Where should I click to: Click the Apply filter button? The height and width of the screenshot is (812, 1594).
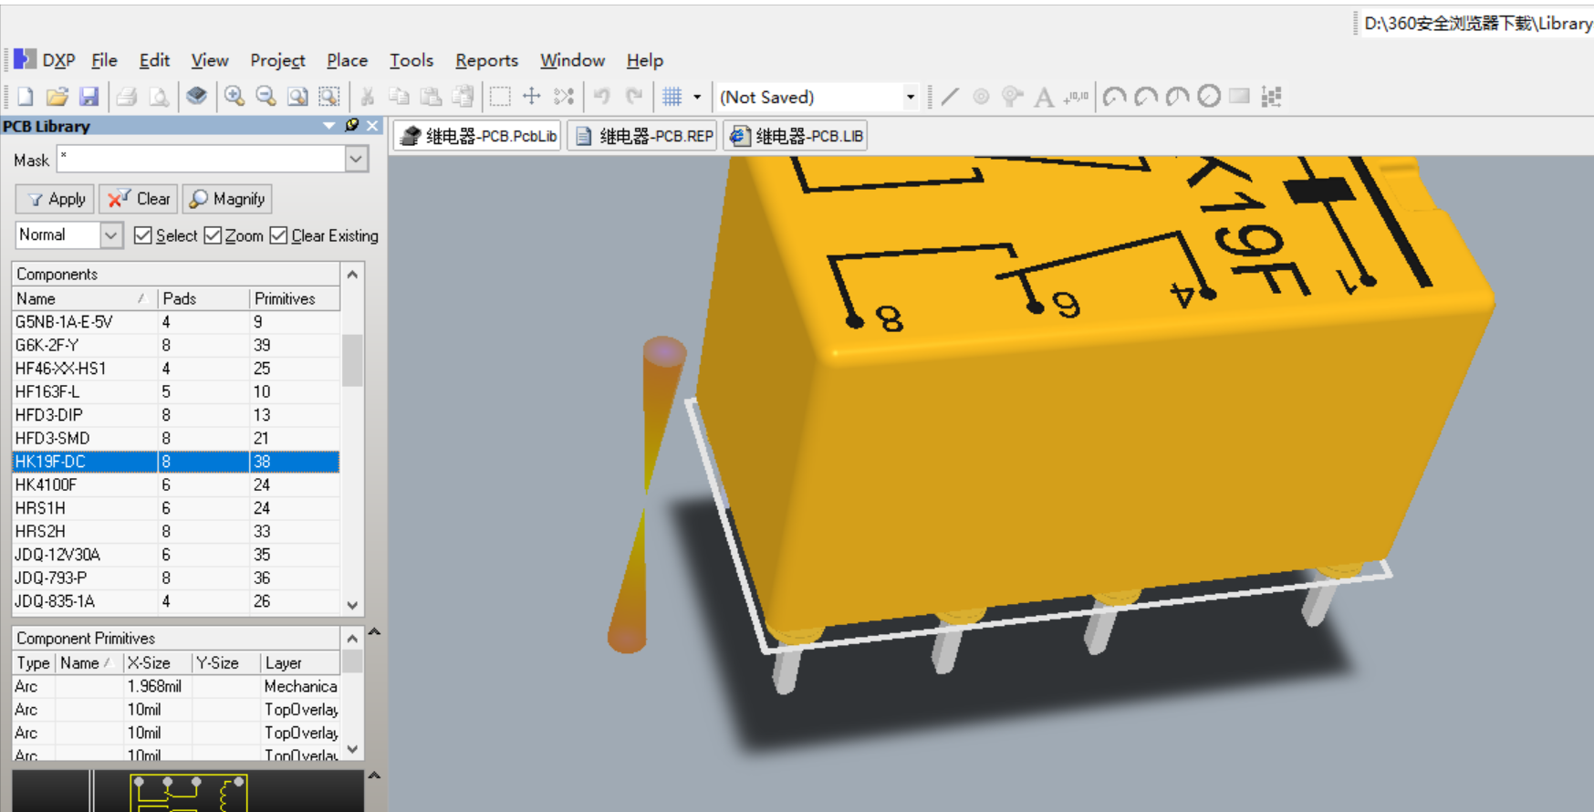pos(57,199)
